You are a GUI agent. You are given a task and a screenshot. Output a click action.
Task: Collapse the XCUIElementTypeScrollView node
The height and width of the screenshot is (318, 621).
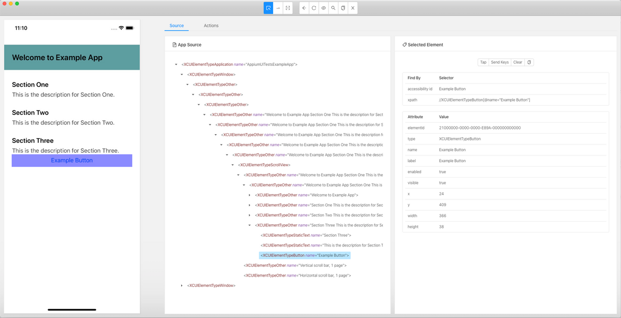pyautogui.click(x=233, y=165)
